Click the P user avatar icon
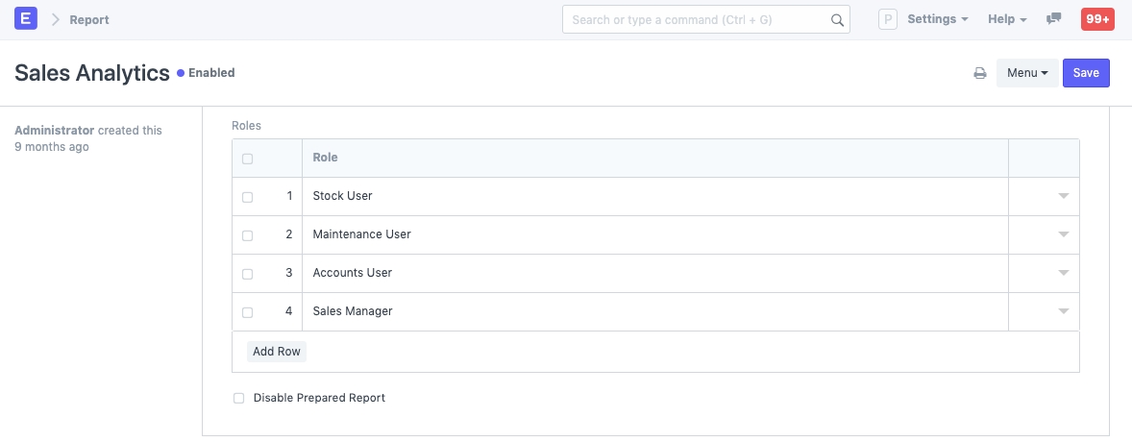The height and width of the screenshot is (442, 1132). coord(888,20)
